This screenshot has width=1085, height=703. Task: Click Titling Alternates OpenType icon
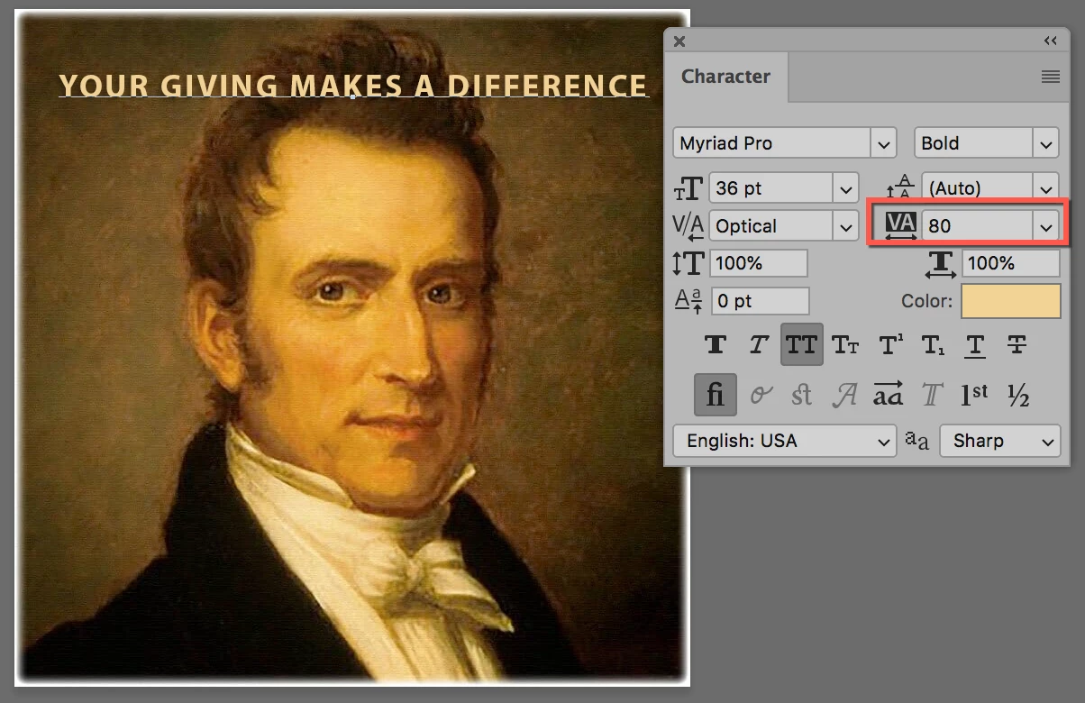(x=932, y=395)
